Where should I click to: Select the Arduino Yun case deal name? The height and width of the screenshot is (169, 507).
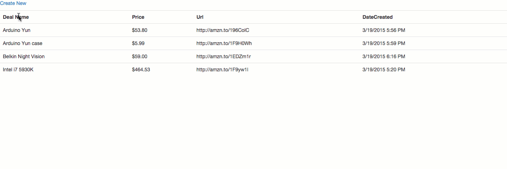(22, 43)
